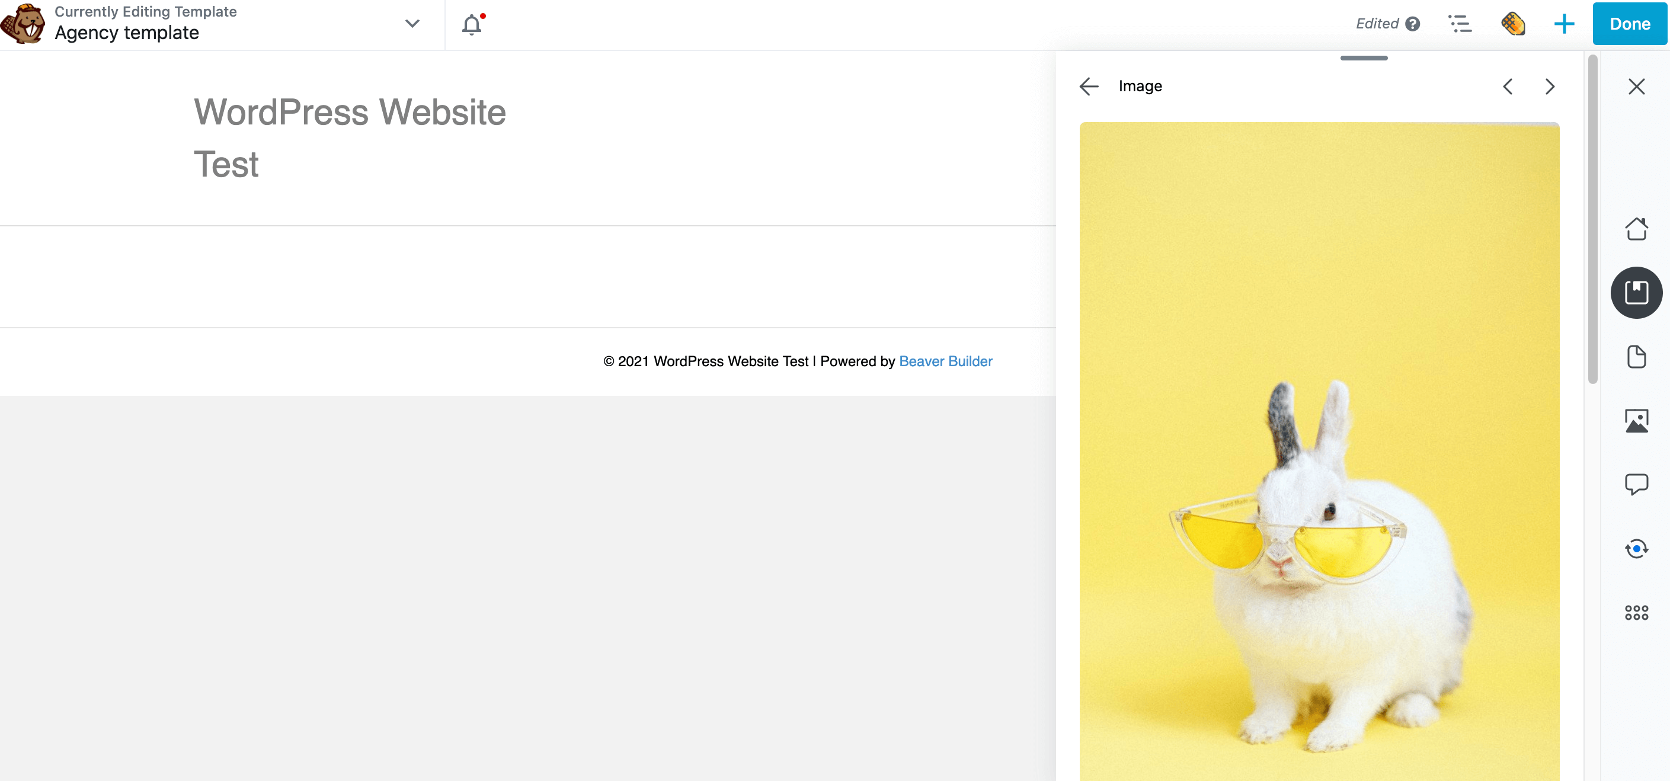Click the global styles cookie/stamp icon

tap(1514, 24)
